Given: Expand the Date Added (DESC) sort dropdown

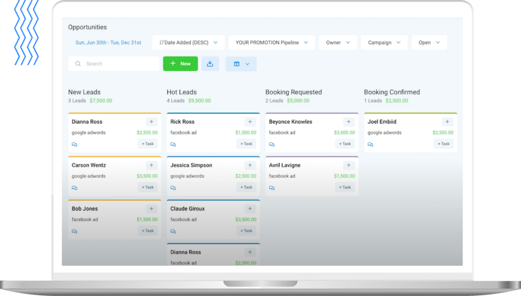Looking at the screenshot, I should (189, 42).
